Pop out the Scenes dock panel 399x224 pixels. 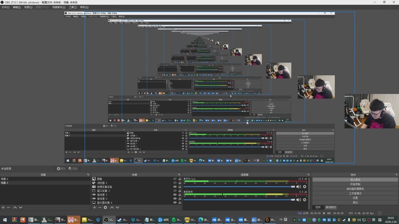point(88,175)
